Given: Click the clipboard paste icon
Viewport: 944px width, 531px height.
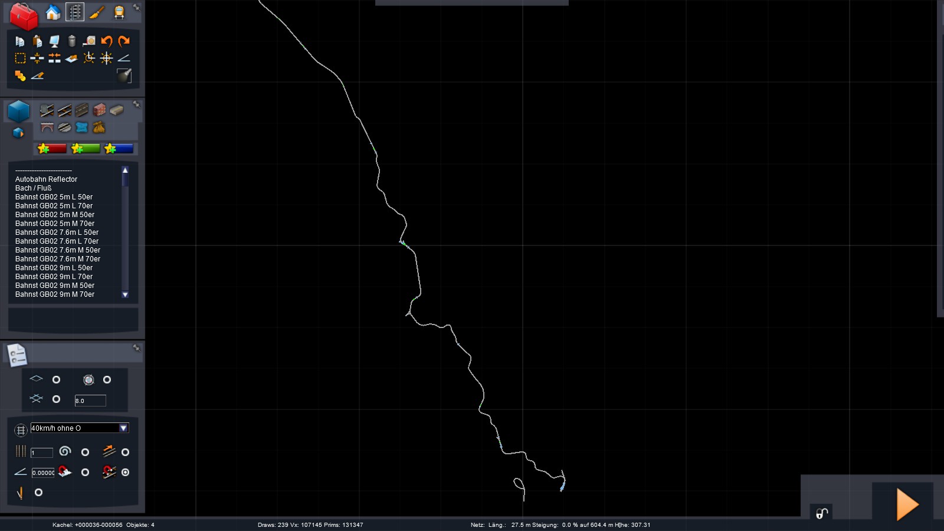Looking at the screenshot, I should 37,41.
